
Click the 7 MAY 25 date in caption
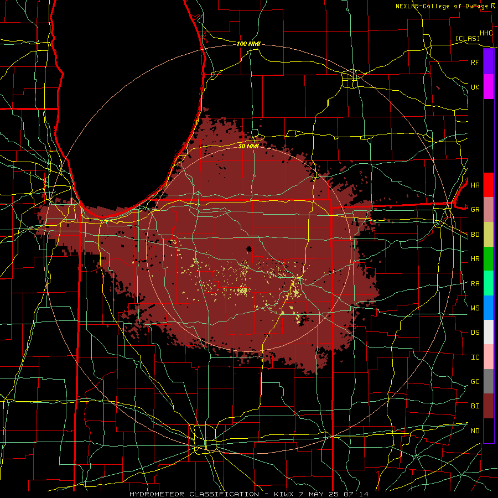(319, 494)
